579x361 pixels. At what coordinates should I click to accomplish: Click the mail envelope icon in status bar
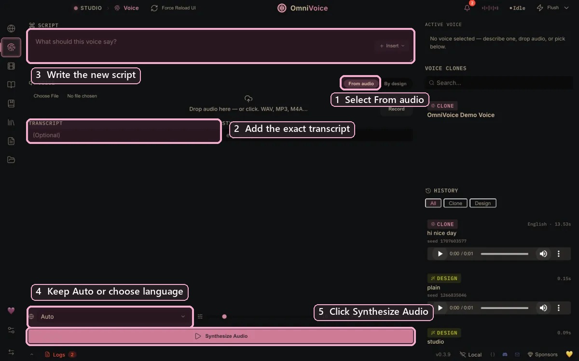517,354
